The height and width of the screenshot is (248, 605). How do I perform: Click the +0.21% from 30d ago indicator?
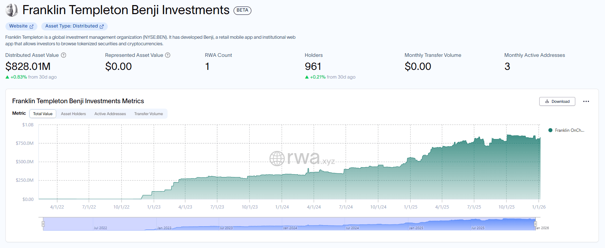[x=330, y=77]
